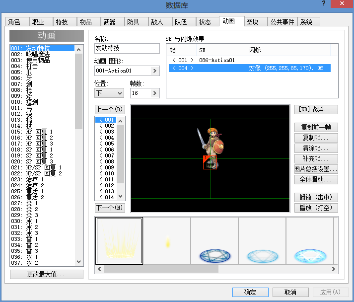
Task: Select animation 025: 复活 1
Action: pos(42,191)
